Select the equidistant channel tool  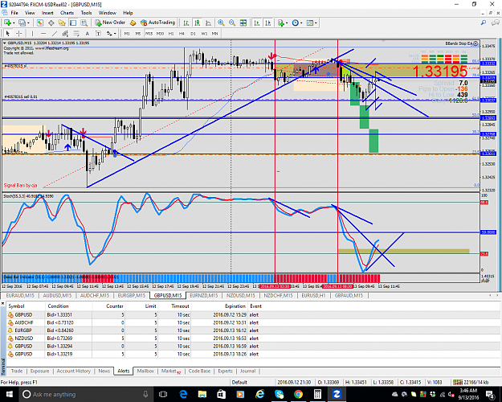click(65, 33)
